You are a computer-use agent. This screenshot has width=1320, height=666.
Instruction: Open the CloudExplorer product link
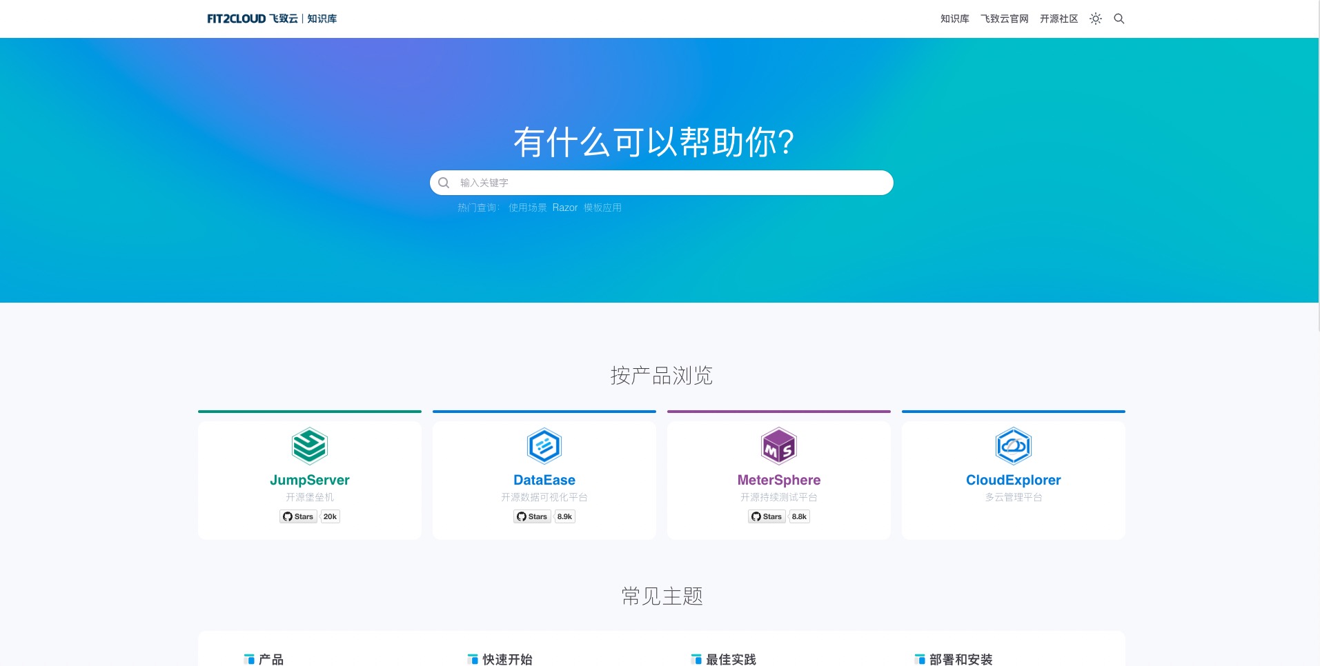(x=1014, y=480)
